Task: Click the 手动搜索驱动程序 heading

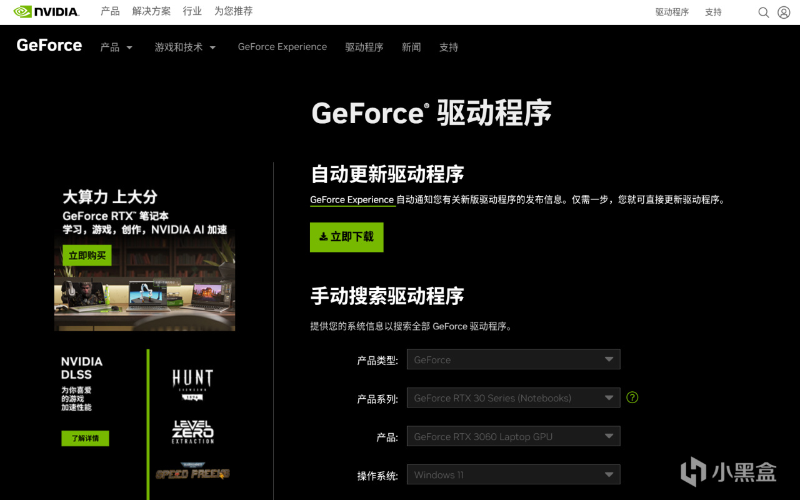Action: pos(387,296)
